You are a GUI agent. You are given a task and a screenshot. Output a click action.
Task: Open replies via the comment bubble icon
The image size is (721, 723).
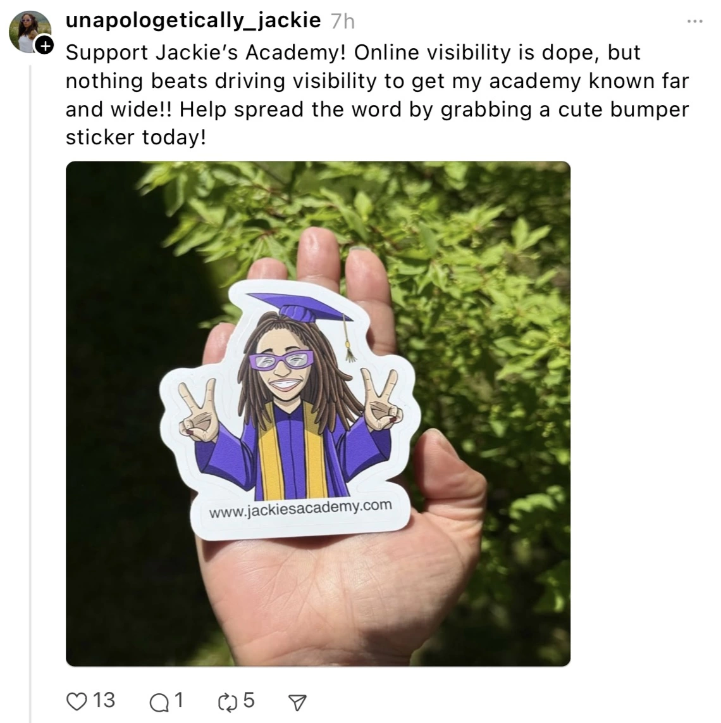tap(159, 703)
